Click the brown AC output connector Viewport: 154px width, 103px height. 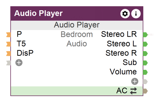(145, 91)
